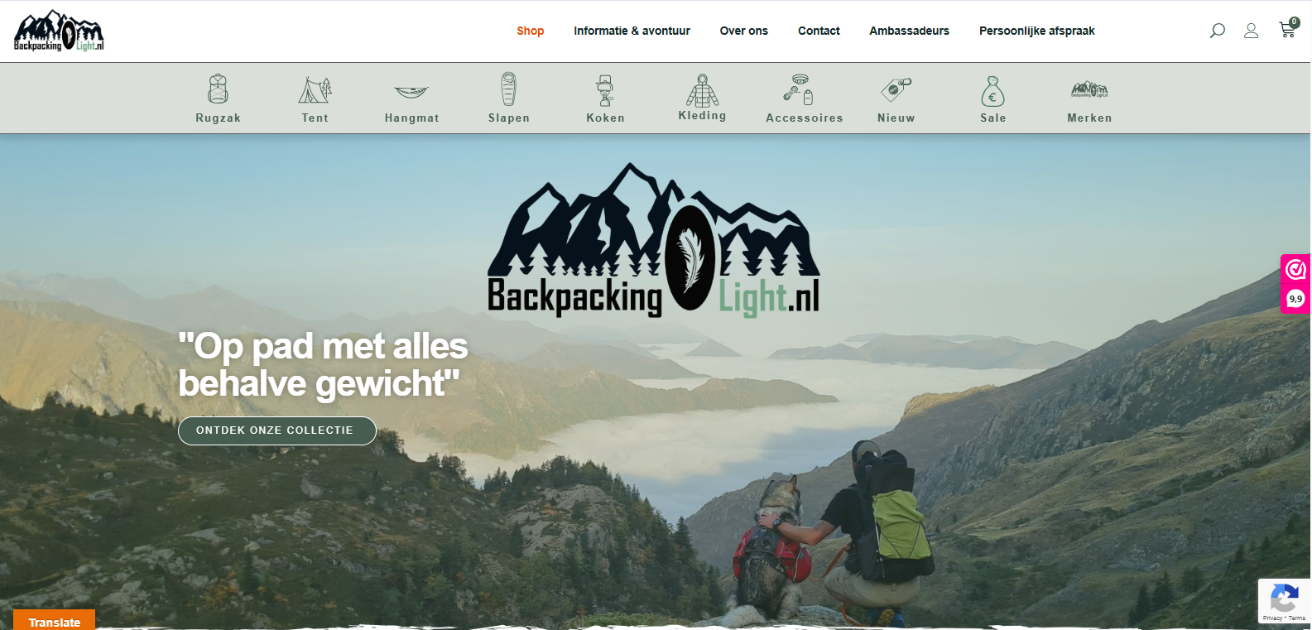Open the search magnifier icon
Viewport: 1312px width, 630px height.
click(x=1217, y=31)
